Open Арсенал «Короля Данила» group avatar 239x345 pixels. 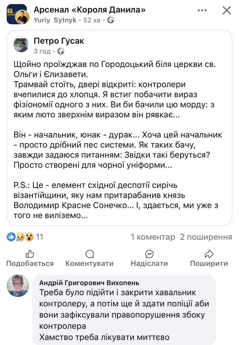click(x=17, y=14)
